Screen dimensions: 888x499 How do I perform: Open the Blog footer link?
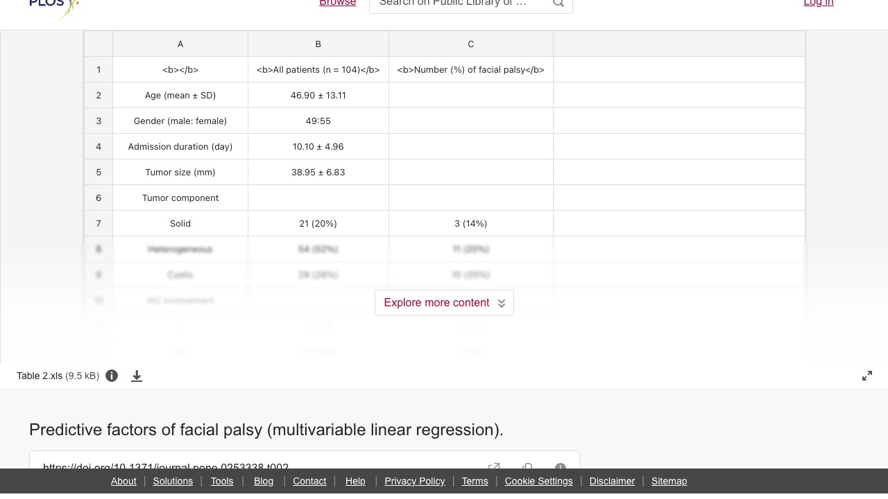264,481
